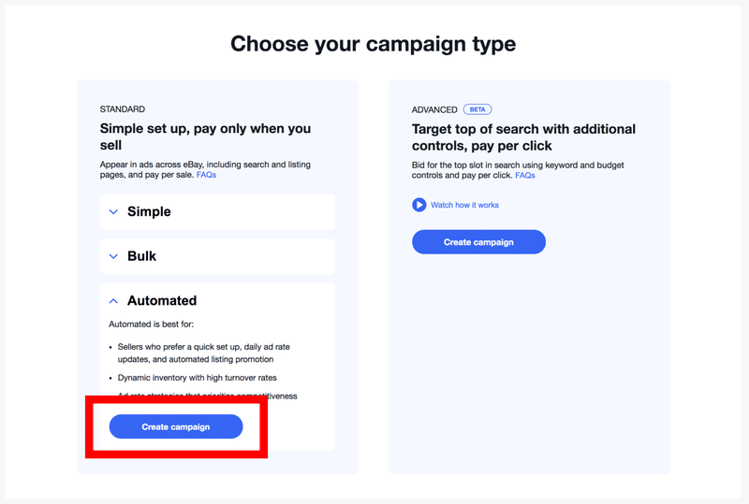This screenshot has height=504, width=749.
Task: Click the BETA badge next to ADVANCED
Action: tap(477, 109)
